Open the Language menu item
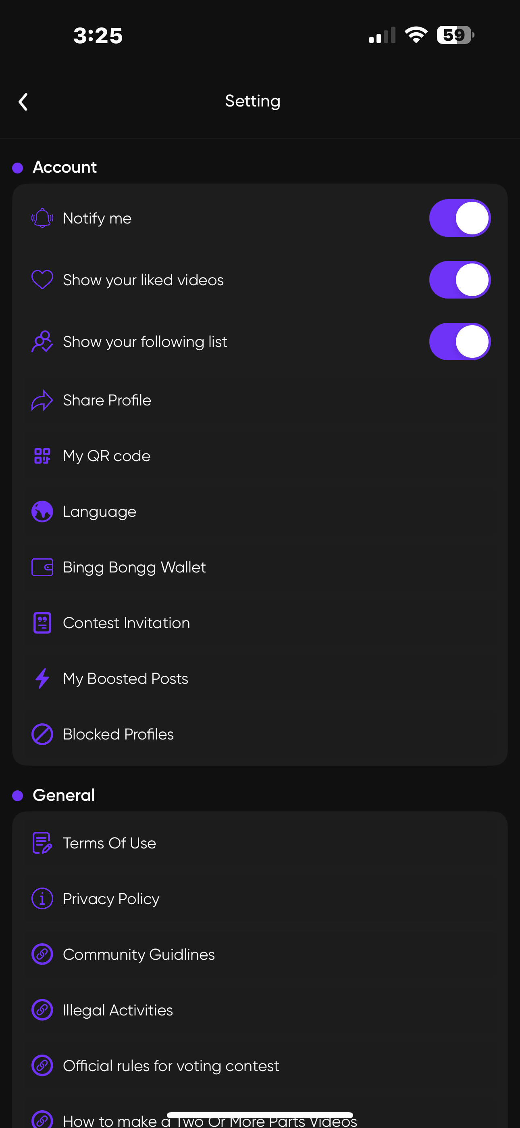Image resolution: width=520 pixels, height=1128 pixels. click(x=100, y=512)
